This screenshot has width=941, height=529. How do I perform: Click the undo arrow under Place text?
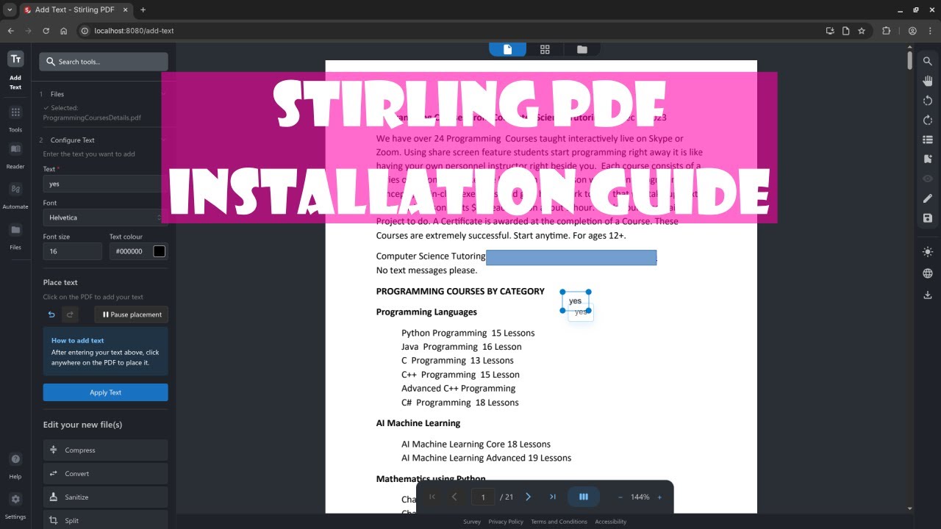[51, 314]
